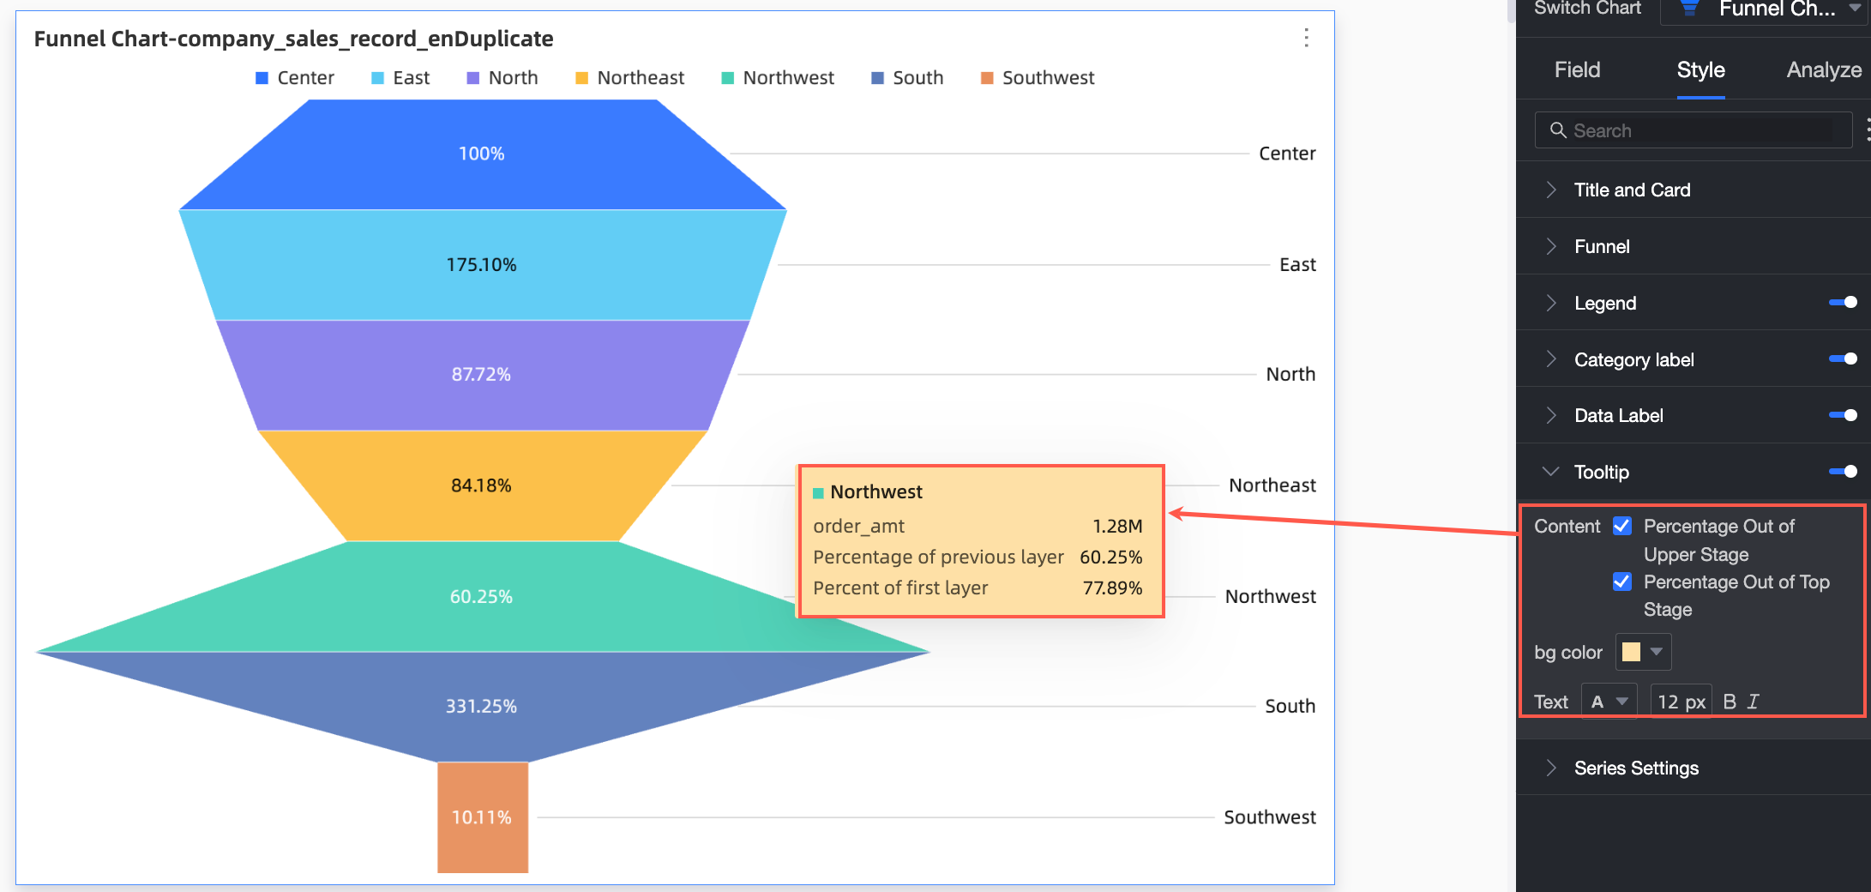Expand the Legend section
Viewport: 1871px width, 892px height.
(x=1550, y=303)
